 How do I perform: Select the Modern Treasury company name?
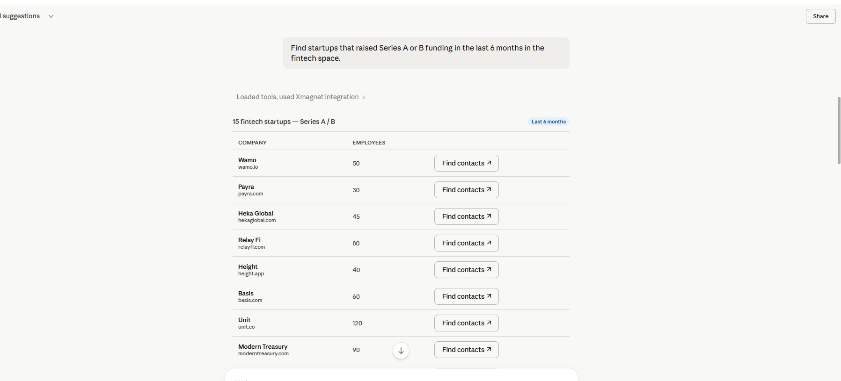click(x=263, y=346)
